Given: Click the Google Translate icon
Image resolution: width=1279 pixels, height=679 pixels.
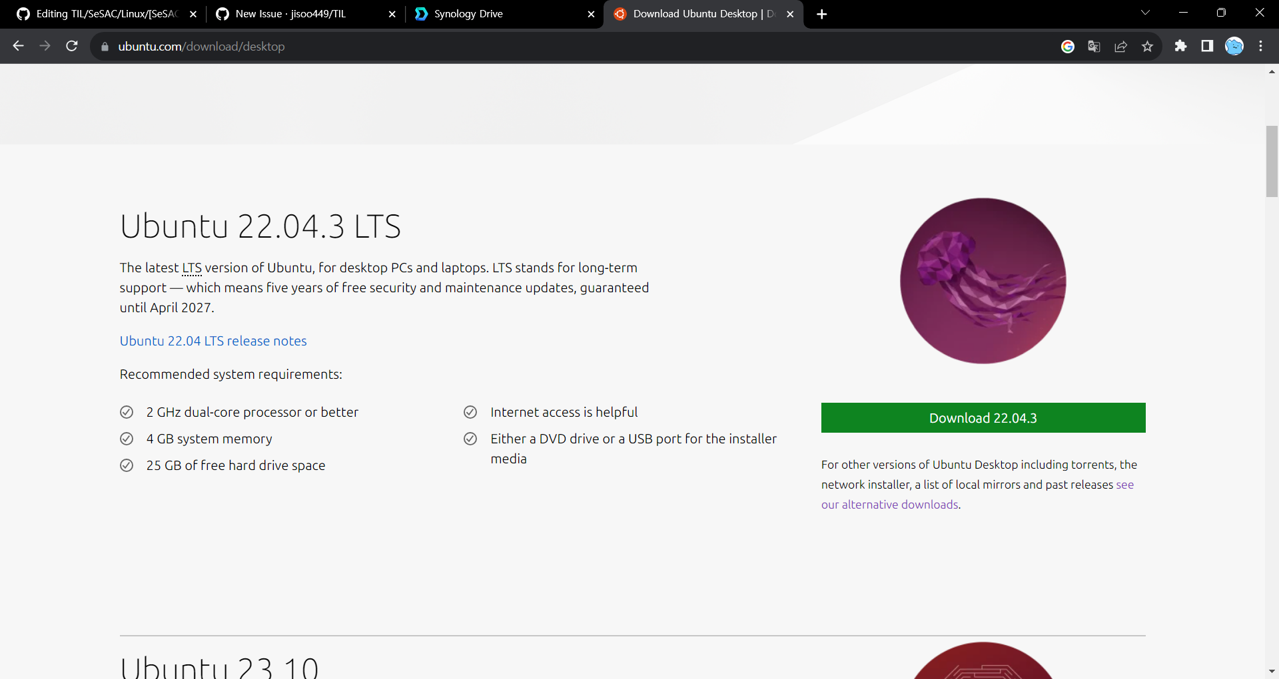Looking at the screenshot, I should click(1094, 46).
